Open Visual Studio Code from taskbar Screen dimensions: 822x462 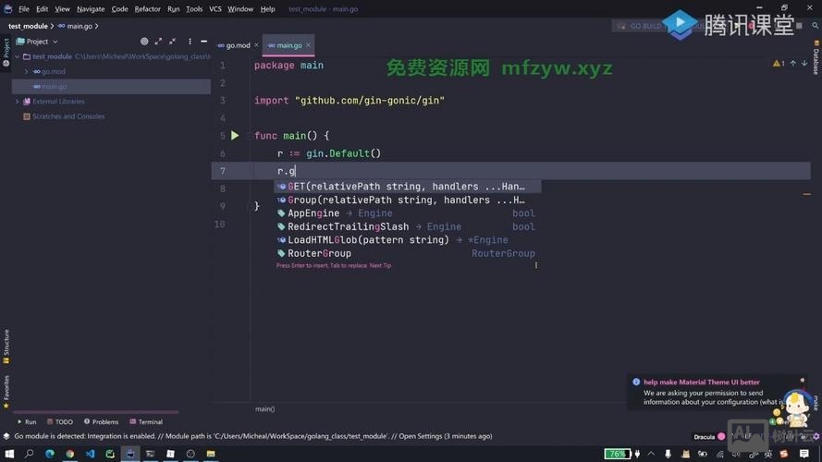[91, 454]
